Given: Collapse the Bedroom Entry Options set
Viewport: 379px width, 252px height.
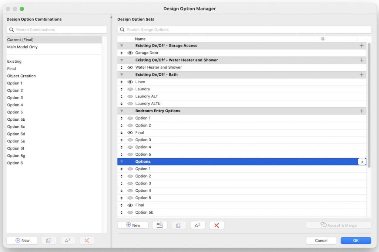Looking at the screenshot, I should pos(122,111).
